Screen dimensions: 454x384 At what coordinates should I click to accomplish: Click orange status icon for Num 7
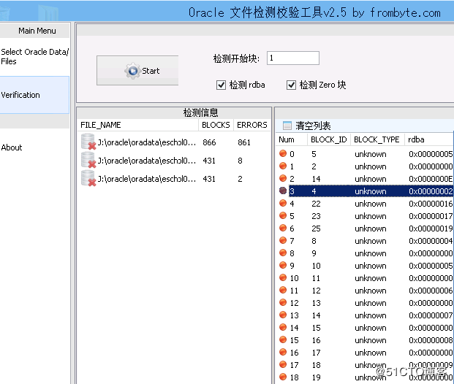point(283,240)
